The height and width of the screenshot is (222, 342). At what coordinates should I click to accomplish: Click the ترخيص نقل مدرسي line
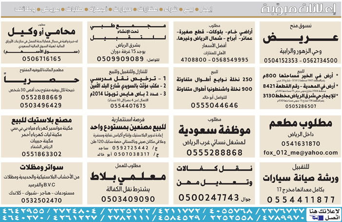point(128,79)
